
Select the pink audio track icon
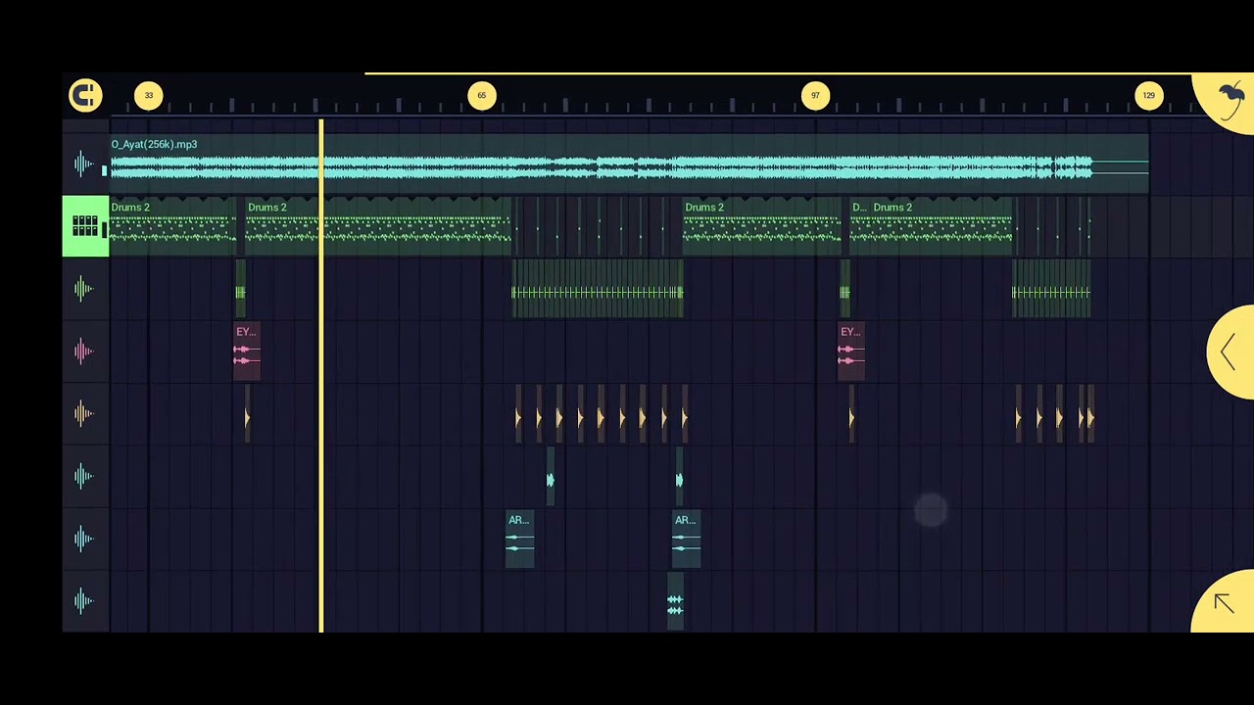click(84, 352)
